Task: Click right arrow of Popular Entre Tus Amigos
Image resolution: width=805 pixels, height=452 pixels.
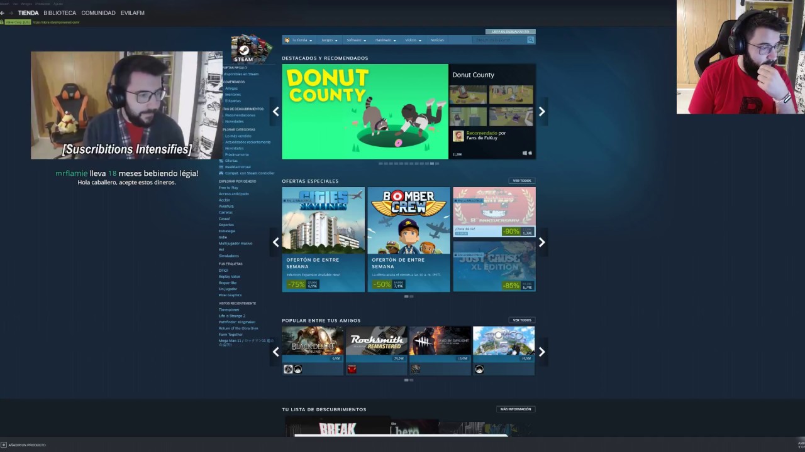Action: (541, 352)
